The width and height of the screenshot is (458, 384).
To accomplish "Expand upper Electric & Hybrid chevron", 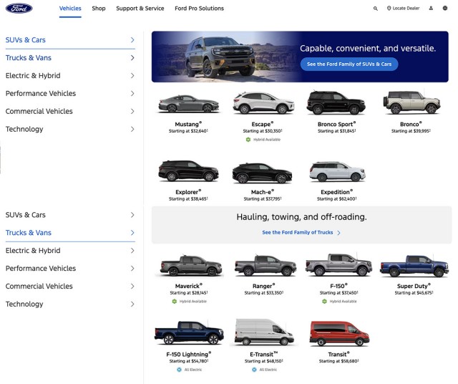I will click(x=132, y=75).
